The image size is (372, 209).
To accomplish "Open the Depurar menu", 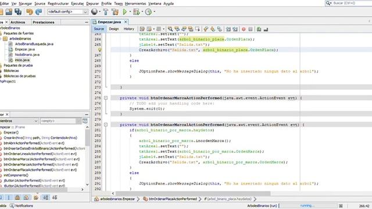I will pyautogui.click(x=92, y=3).
